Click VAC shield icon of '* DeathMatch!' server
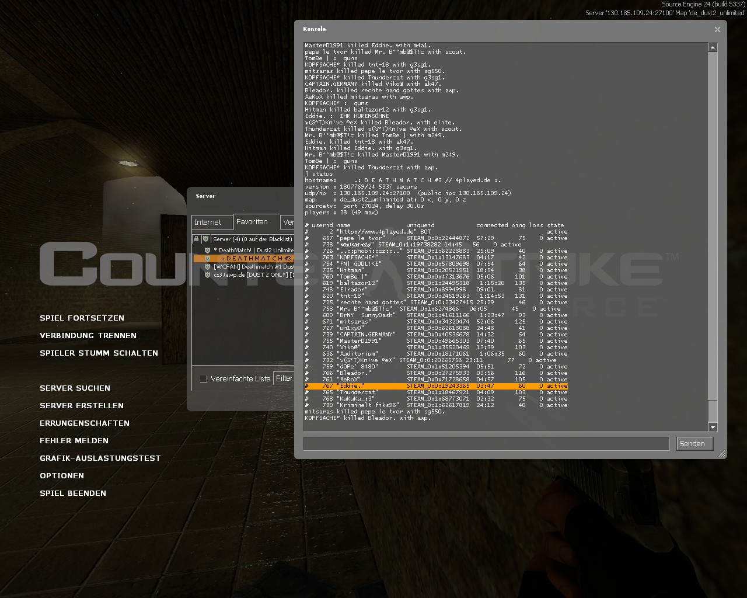This screenshot has height=598, width=747. (207, 250)
